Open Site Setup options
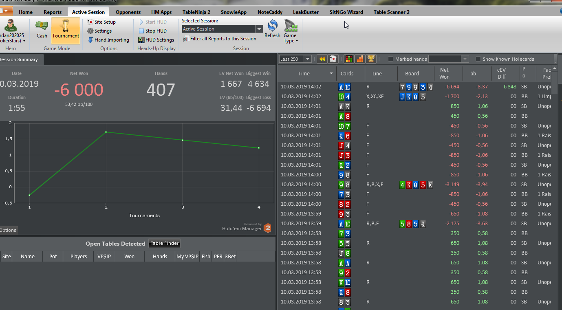 pos(101,22)
